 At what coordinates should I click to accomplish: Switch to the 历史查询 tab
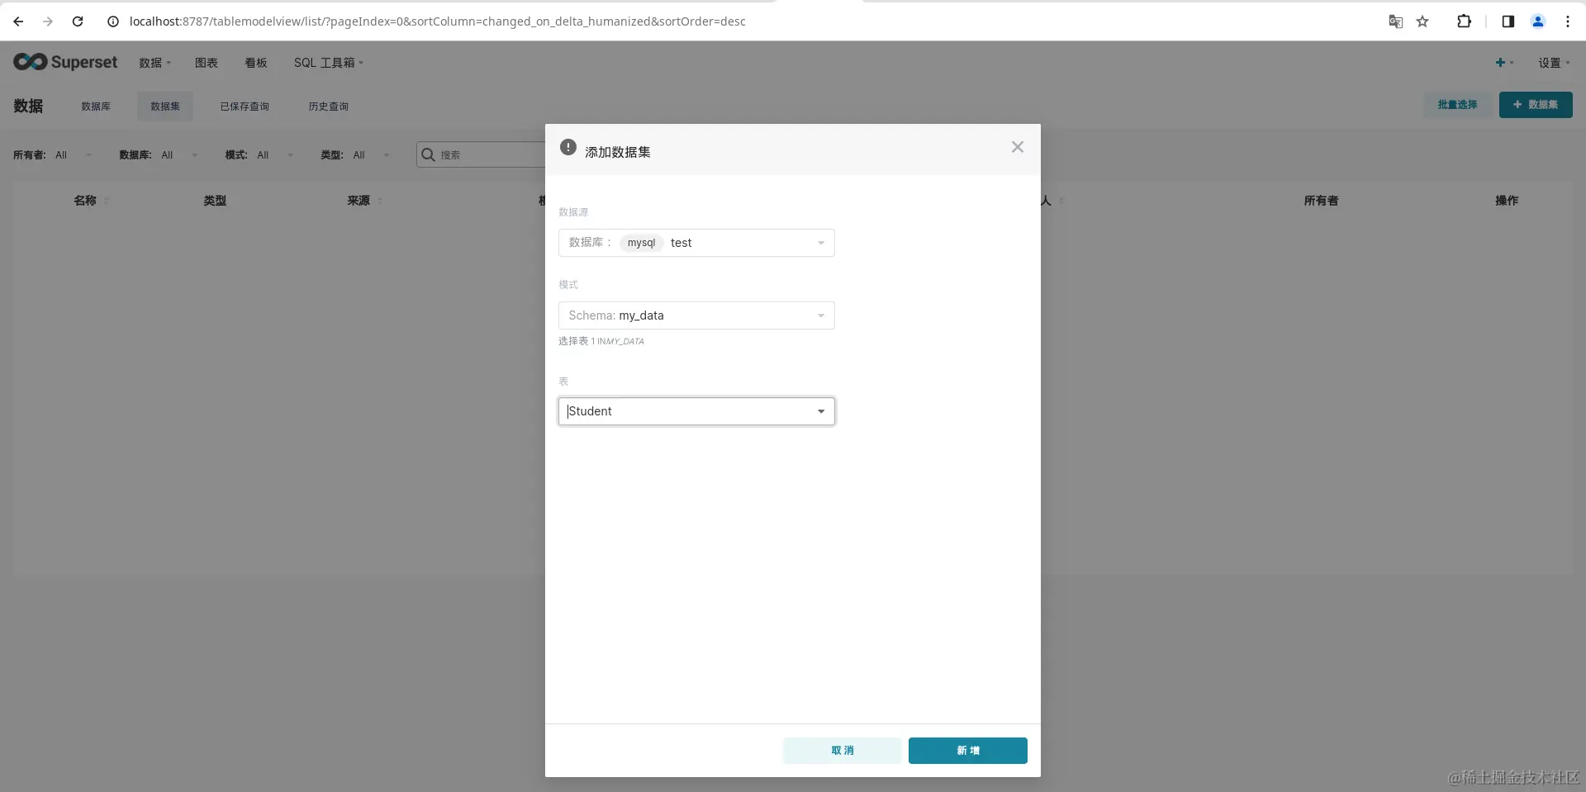(329, 107)
